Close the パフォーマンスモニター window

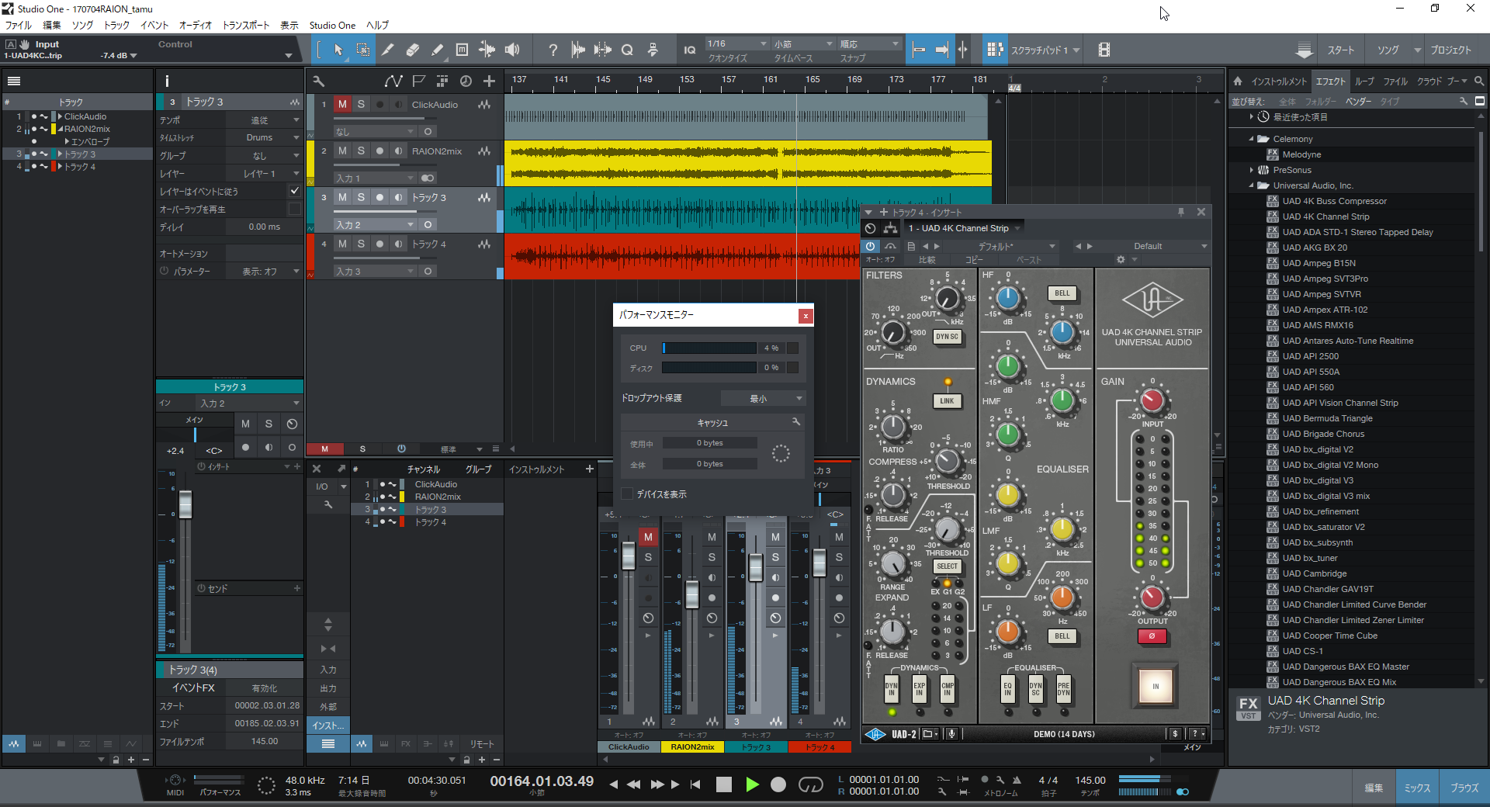806,316
